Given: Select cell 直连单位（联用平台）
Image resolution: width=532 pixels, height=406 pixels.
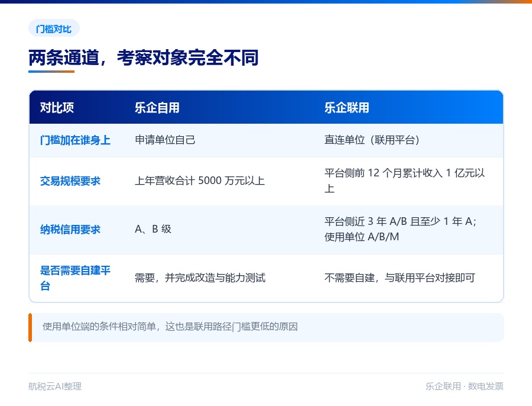Looking at the screenshot, I should [x=372, y=140].
